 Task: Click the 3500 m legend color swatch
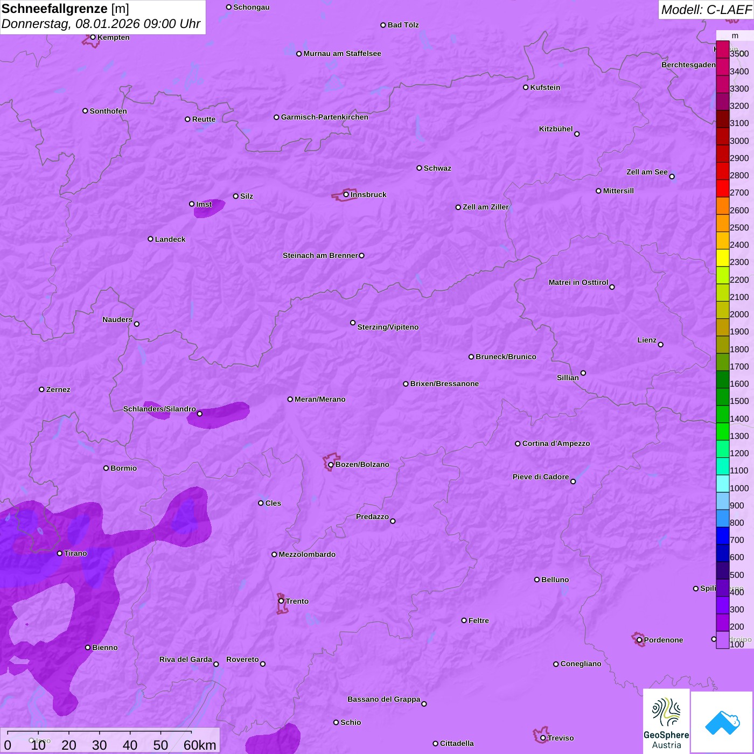[723, 50]
